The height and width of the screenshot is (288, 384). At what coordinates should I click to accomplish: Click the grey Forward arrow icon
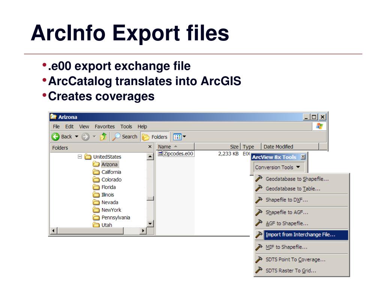85,136
